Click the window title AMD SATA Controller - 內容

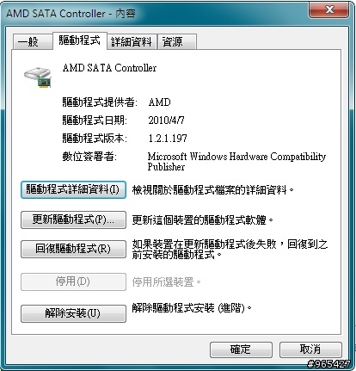(x=71, y=13)
